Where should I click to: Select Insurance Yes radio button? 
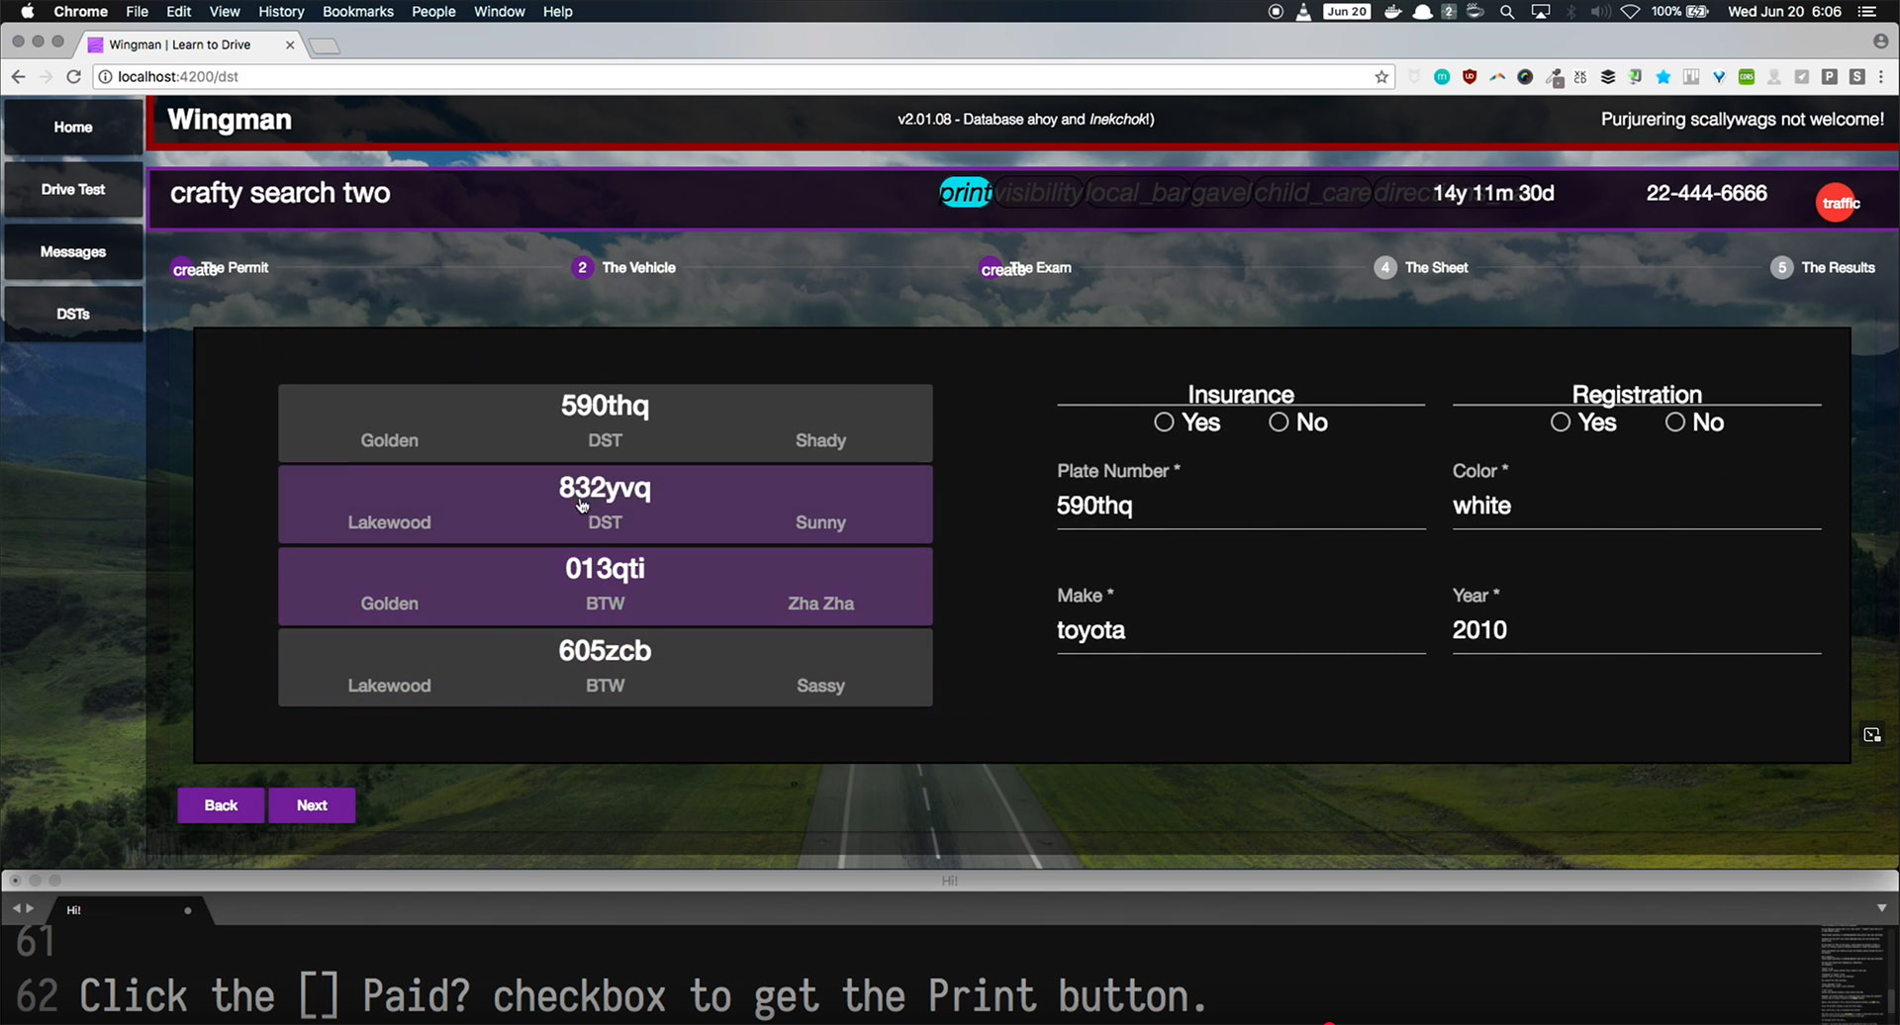[1164, 422]
